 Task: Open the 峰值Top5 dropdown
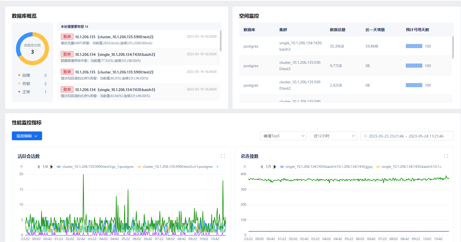pos(283,136)
